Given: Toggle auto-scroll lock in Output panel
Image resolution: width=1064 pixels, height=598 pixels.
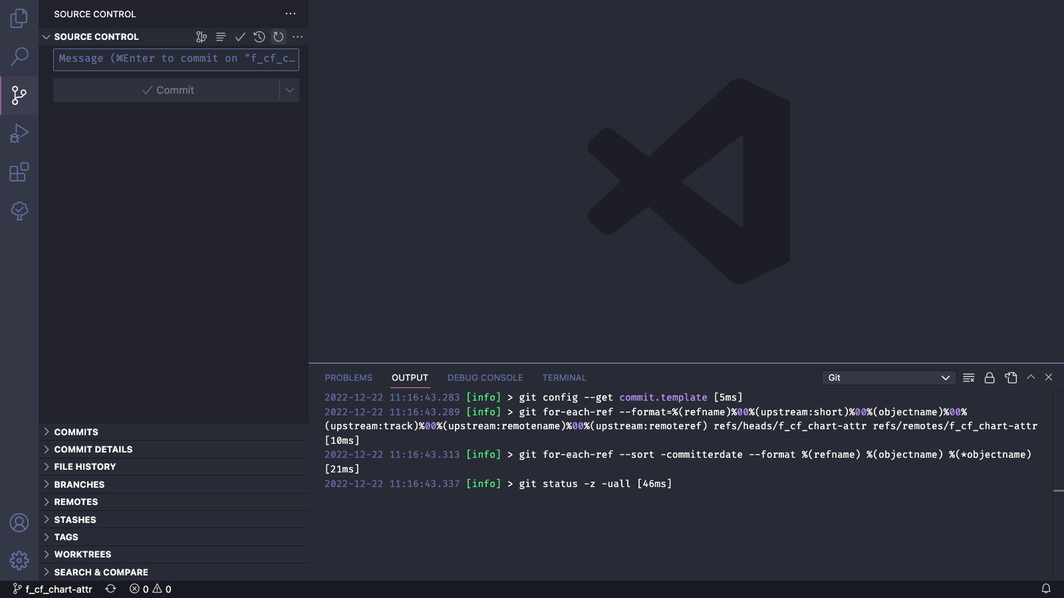Looking at the screenshot, I should [989, 377].
